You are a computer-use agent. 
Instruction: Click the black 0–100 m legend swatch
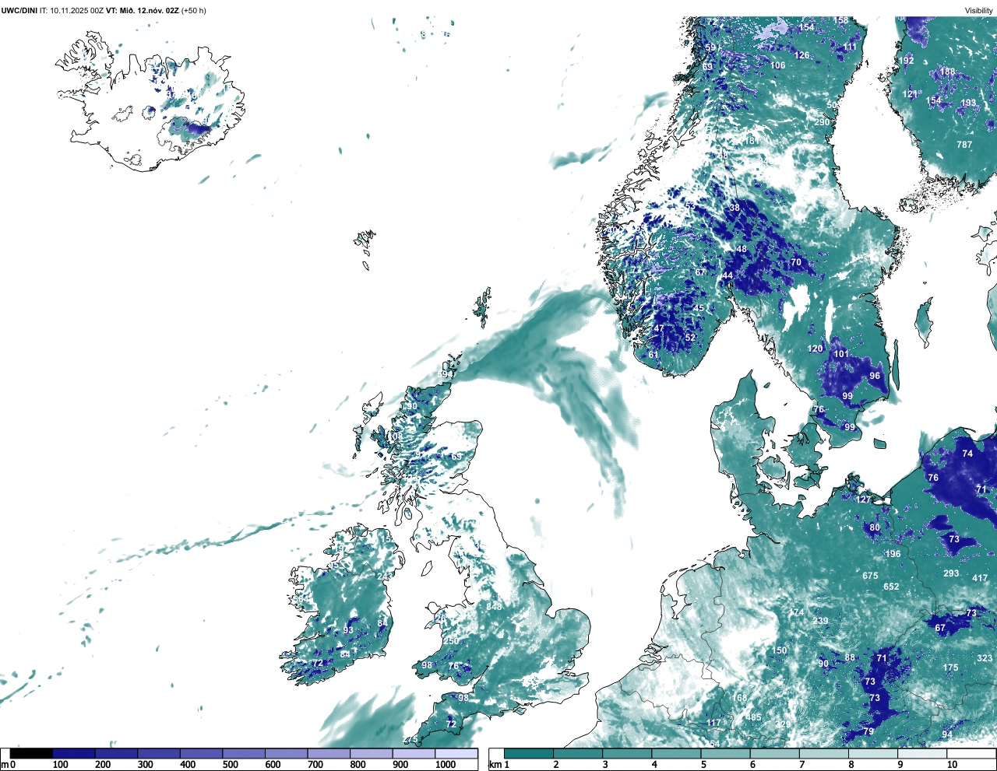click(32, 754)
